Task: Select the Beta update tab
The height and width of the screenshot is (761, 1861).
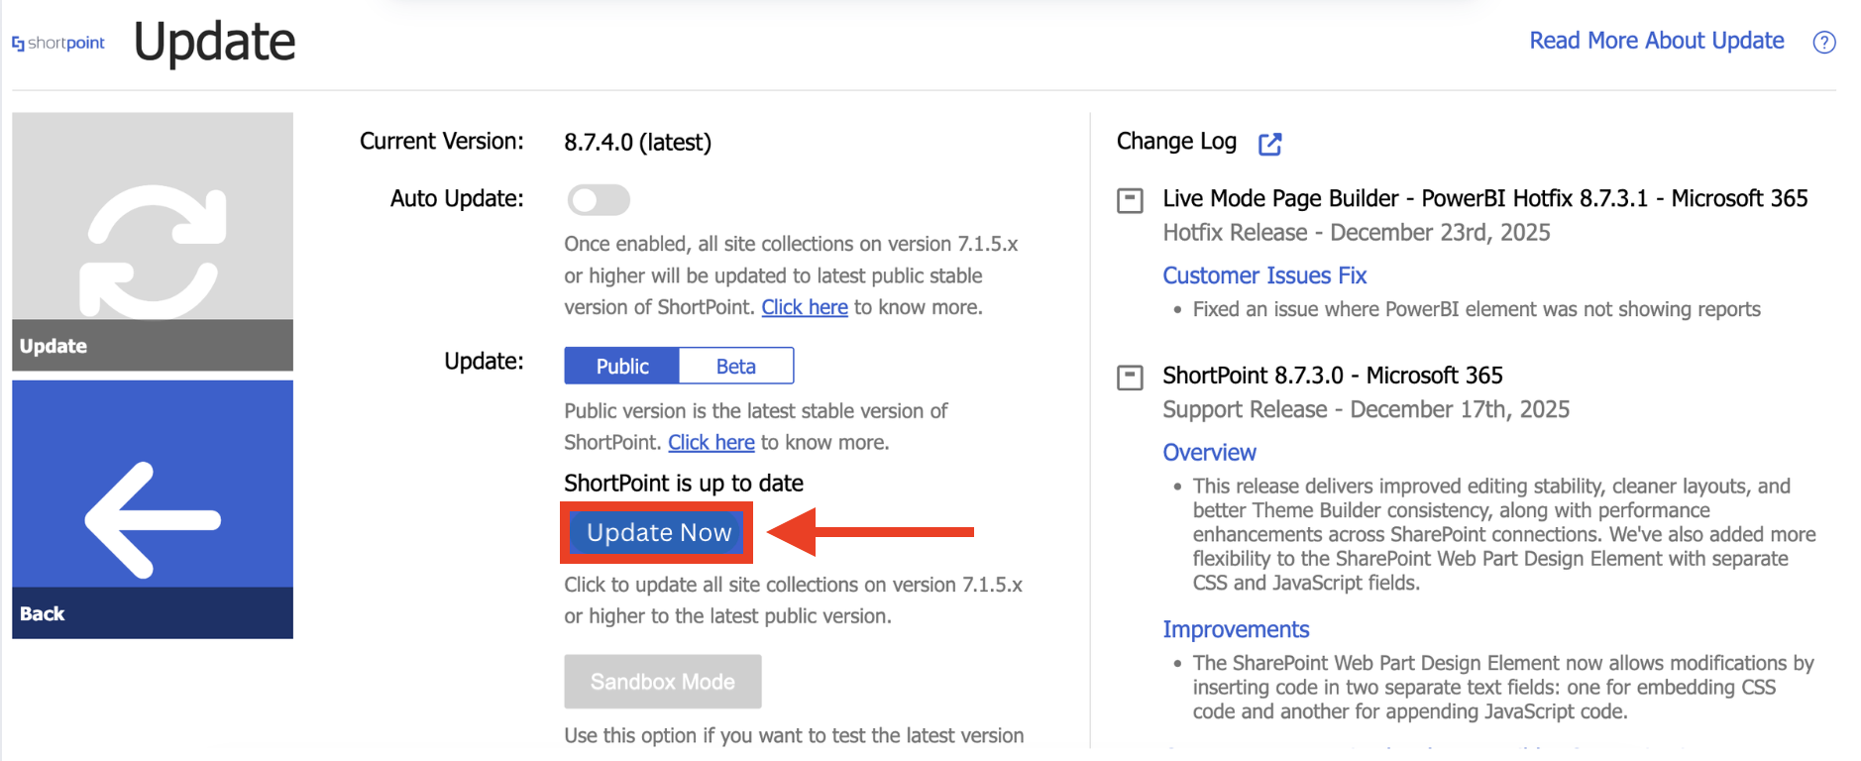Action: (736, 366)
